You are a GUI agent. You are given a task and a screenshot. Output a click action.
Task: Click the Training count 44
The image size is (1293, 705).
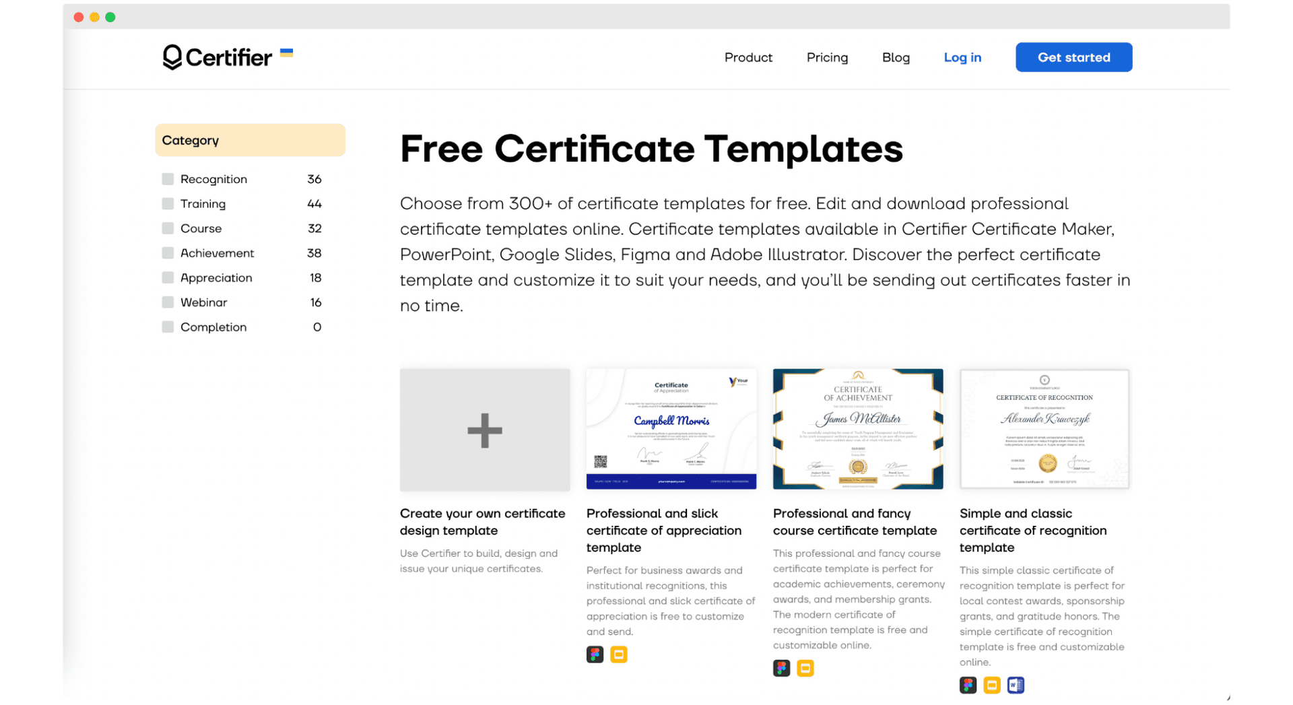click(x=314, y=203)
